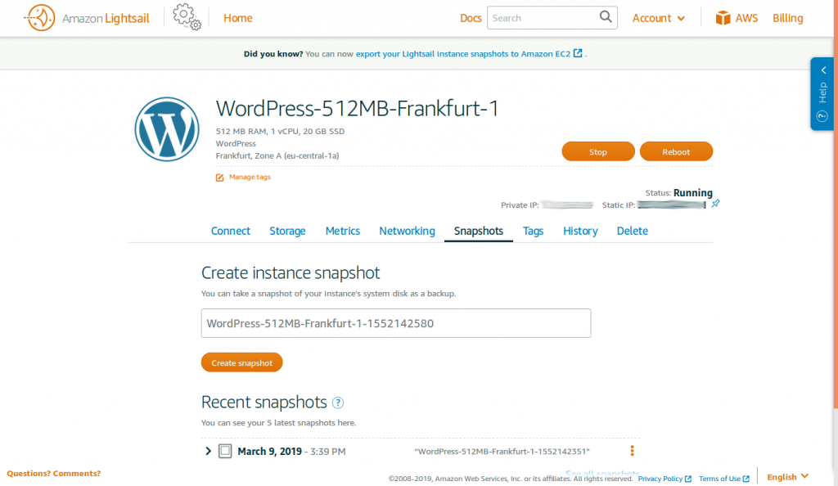
Task: Click the Amazon Lightsail logo
Action: coord(87,18)
